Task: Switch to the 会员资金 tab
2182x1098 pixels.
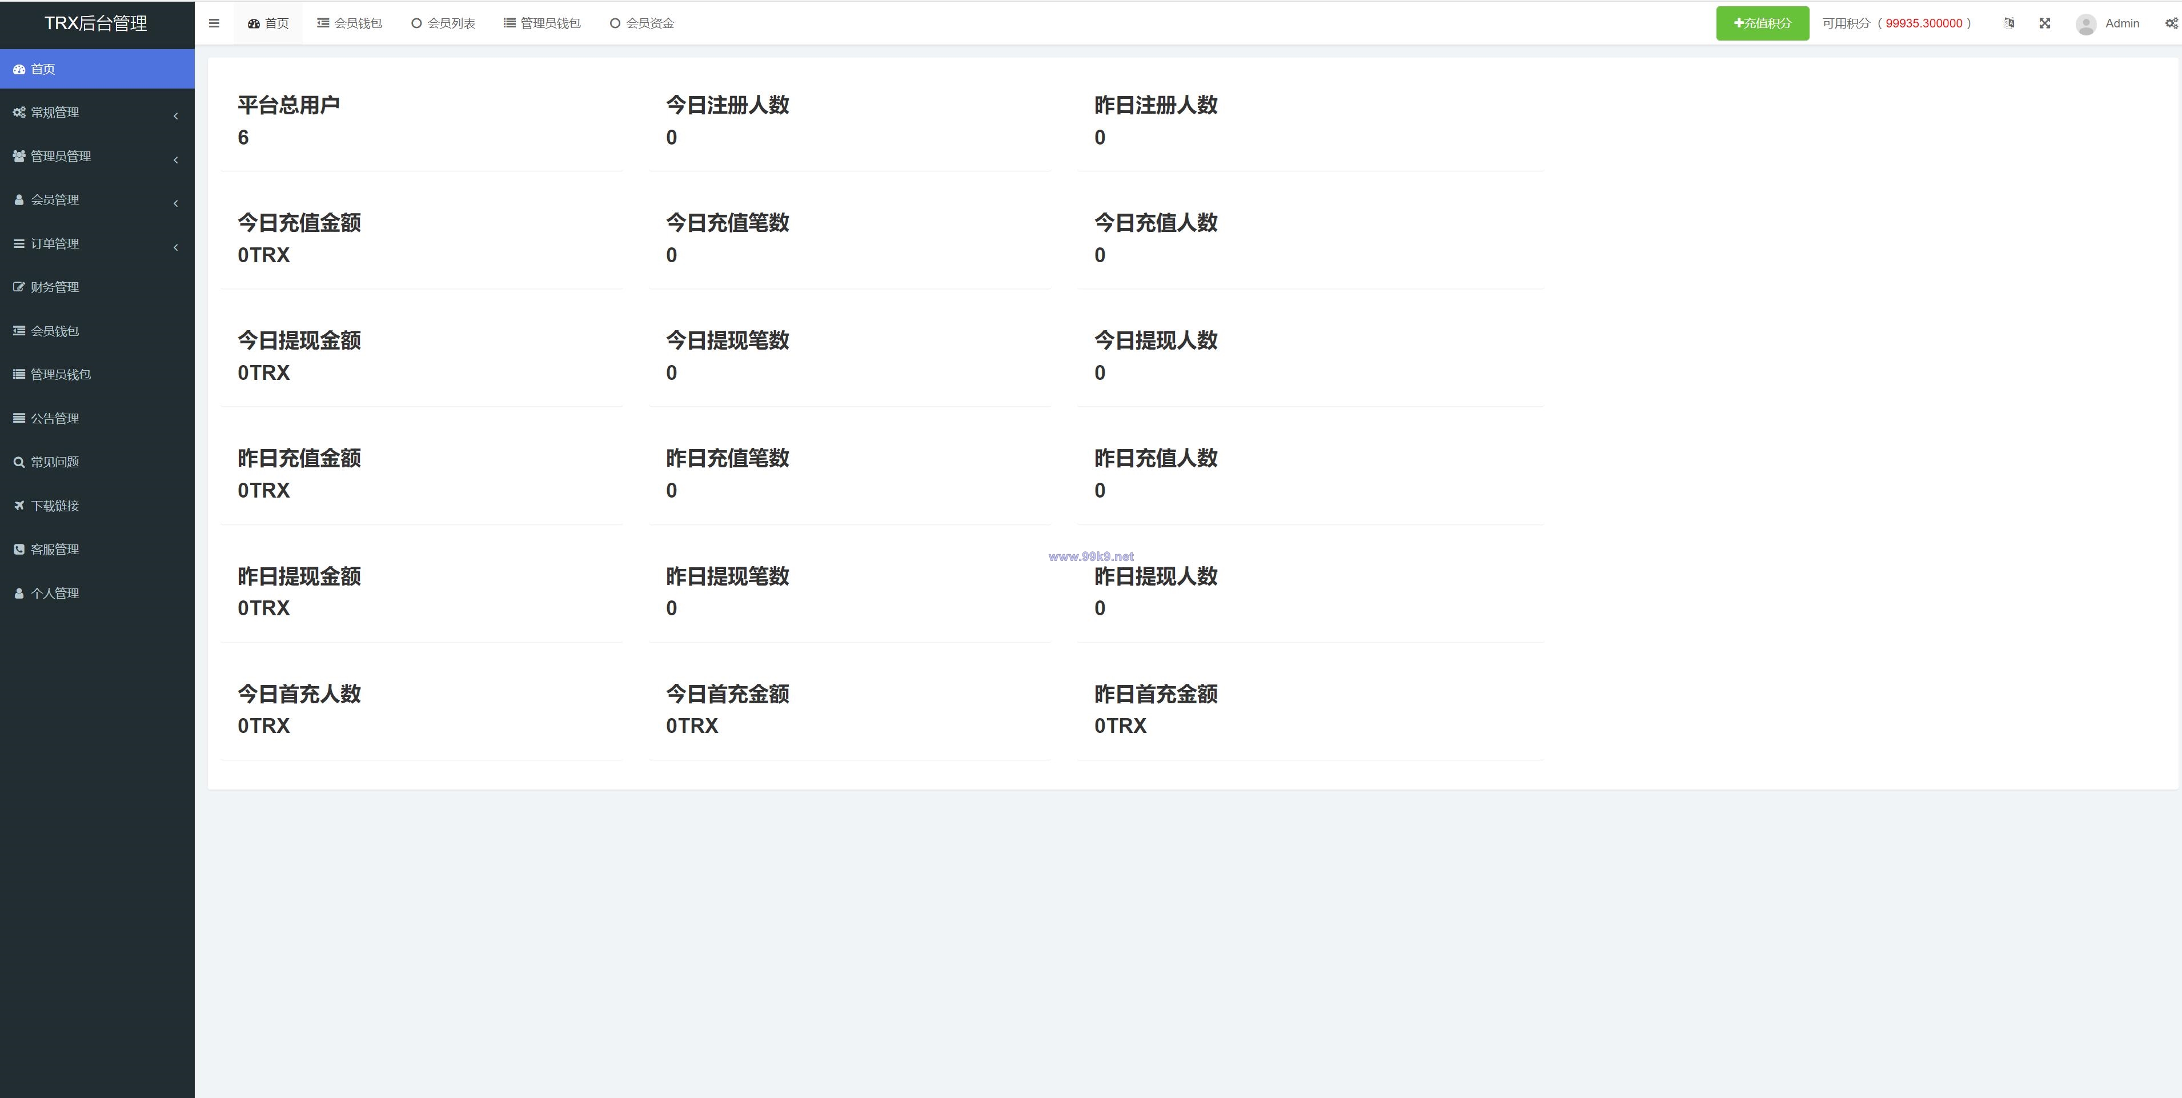Action: click(642, 24)
